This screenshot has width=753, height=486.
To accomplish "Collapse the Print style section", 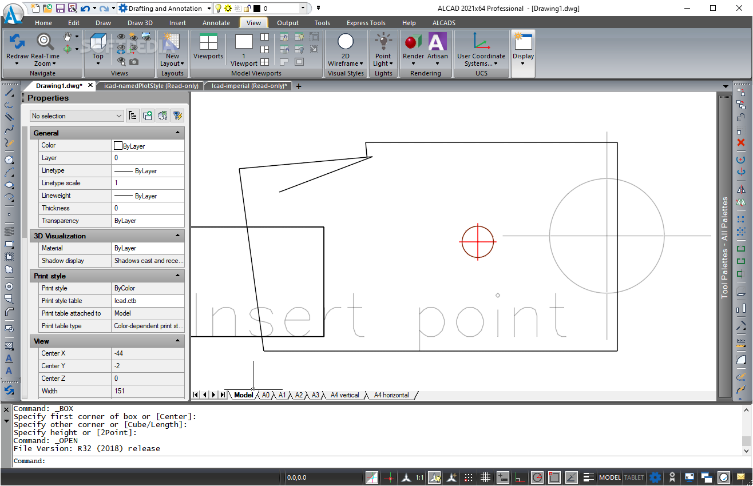I will (x=178, y=276).
